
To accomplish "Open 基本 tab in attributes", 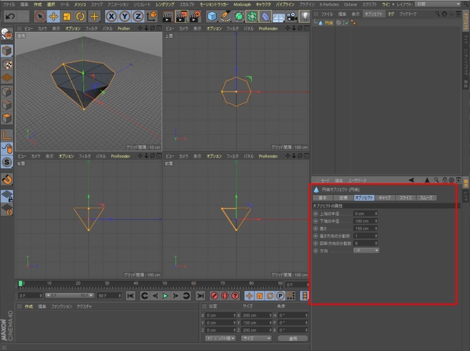I will coord(322,198).
